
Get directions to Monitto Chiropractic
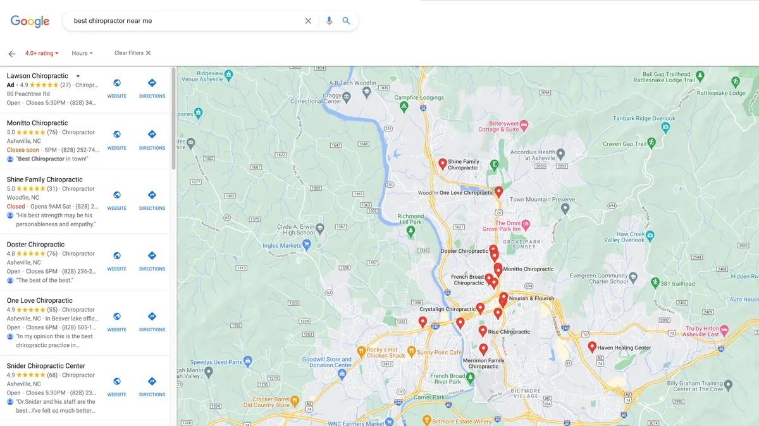(152, 134)
